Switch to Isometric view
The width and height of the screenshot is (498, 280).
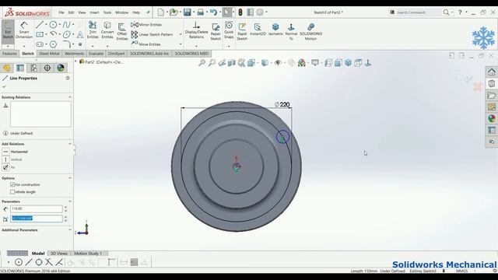pyautogui.click(x=275, y=29)
